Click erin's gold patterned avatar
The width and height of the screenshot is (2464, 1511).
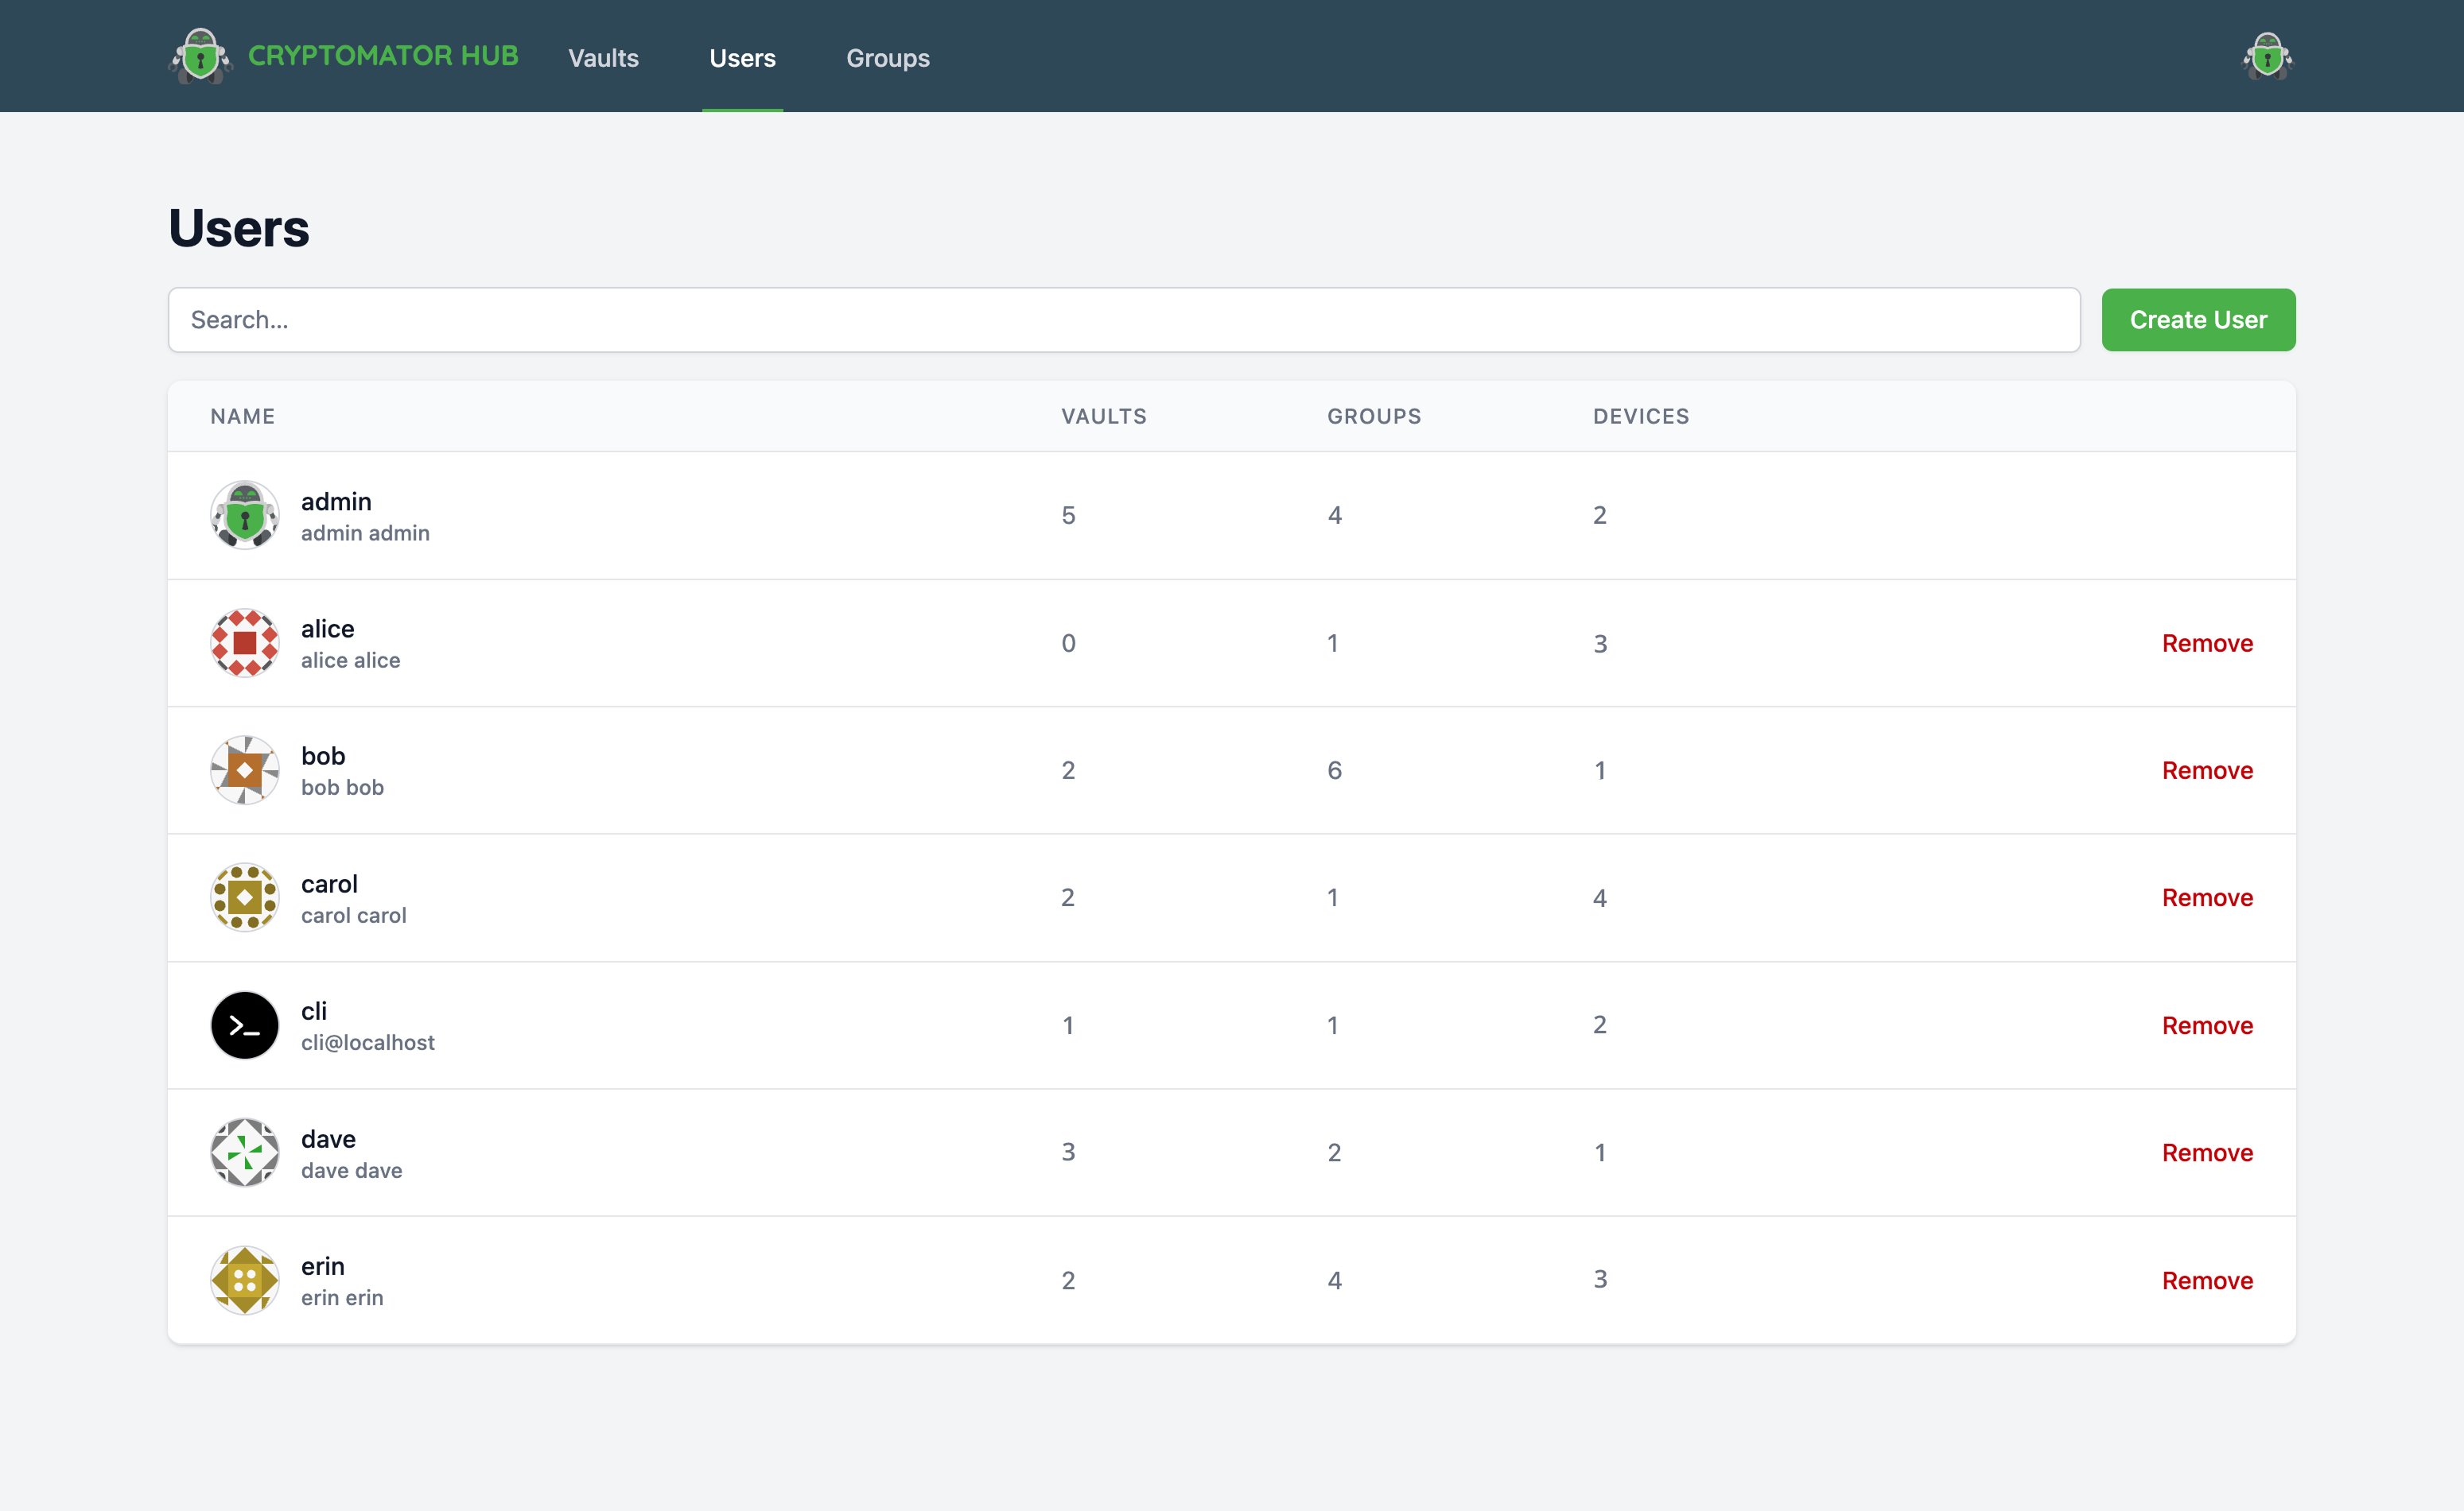point(244,1280)
